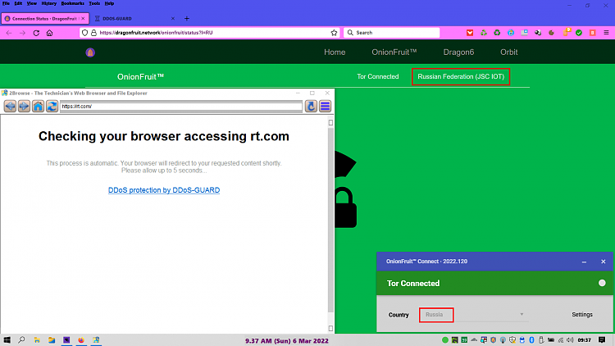615x346 pixels.
Task: Click the cookie extension icon
Action: pyautogui.click(x=552, y=33)
